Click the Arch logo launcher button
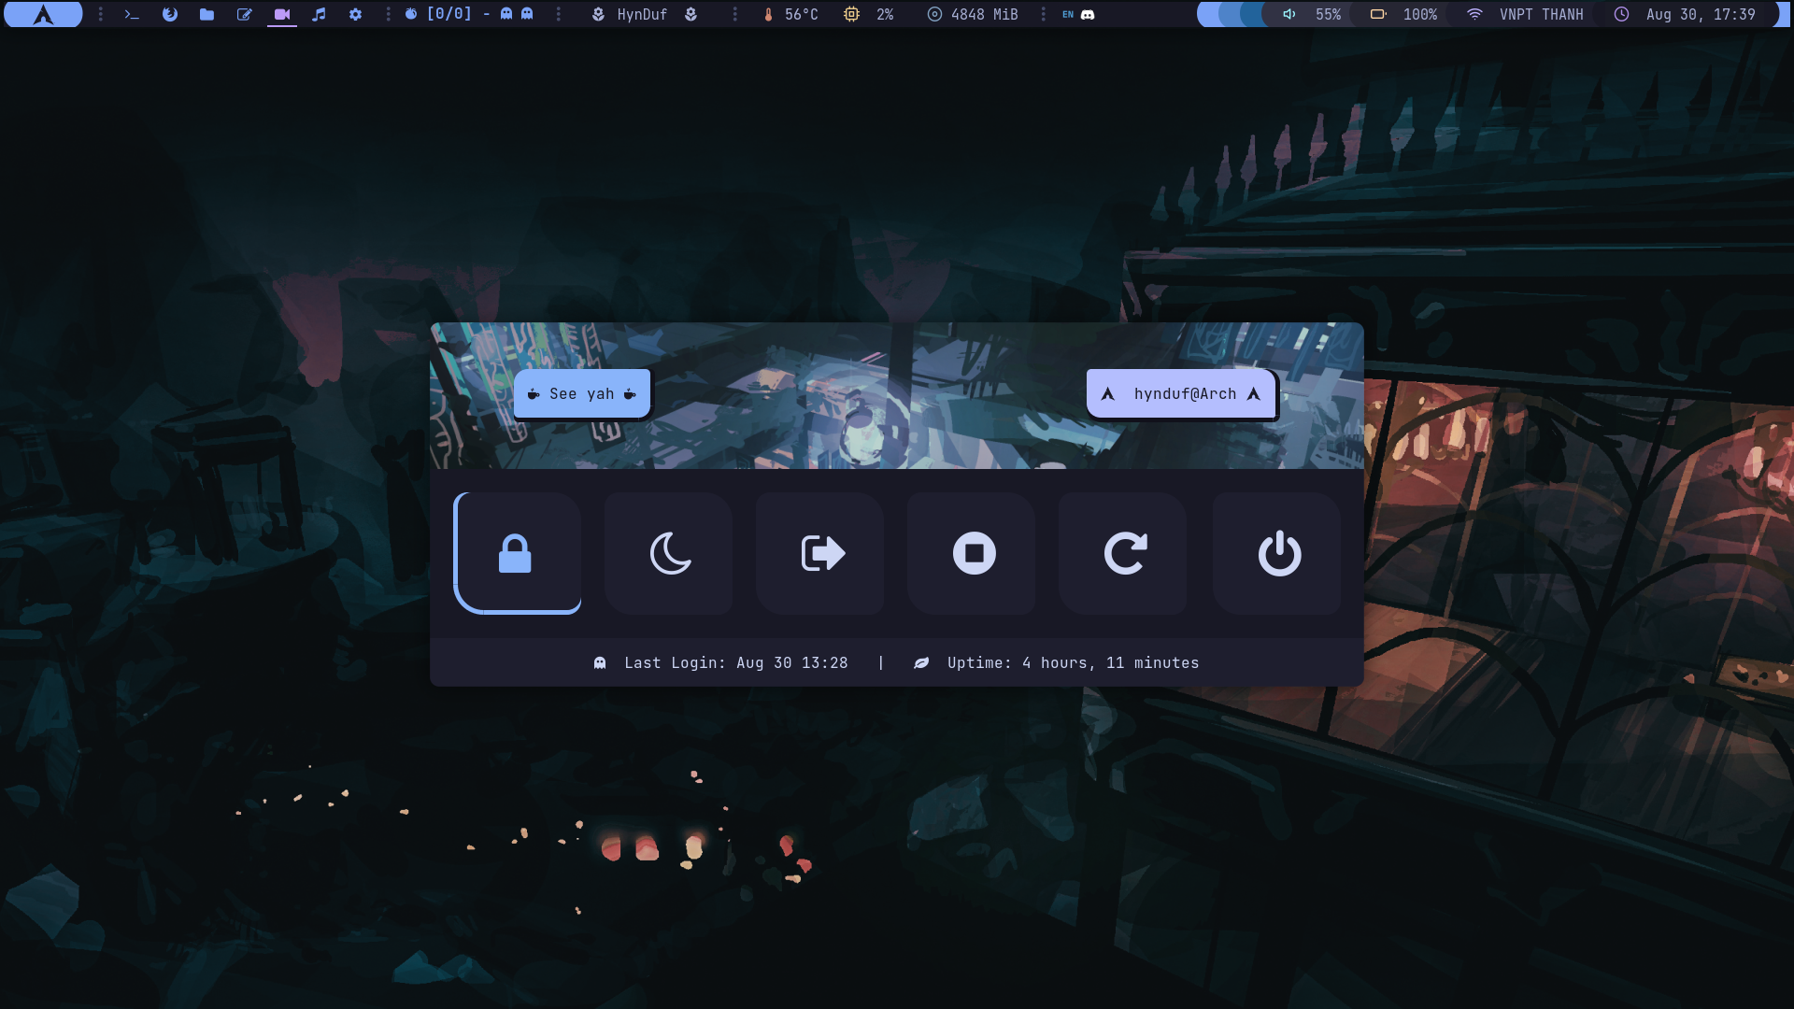This screenshot has width=1794, height=1009. coord(43,14)
